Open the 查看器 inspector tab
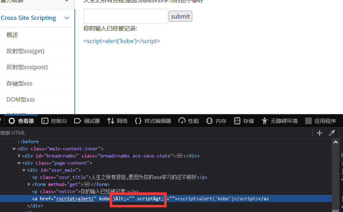Screen dimensions: 343x212 pyautogui.click(x=21, y=121)
